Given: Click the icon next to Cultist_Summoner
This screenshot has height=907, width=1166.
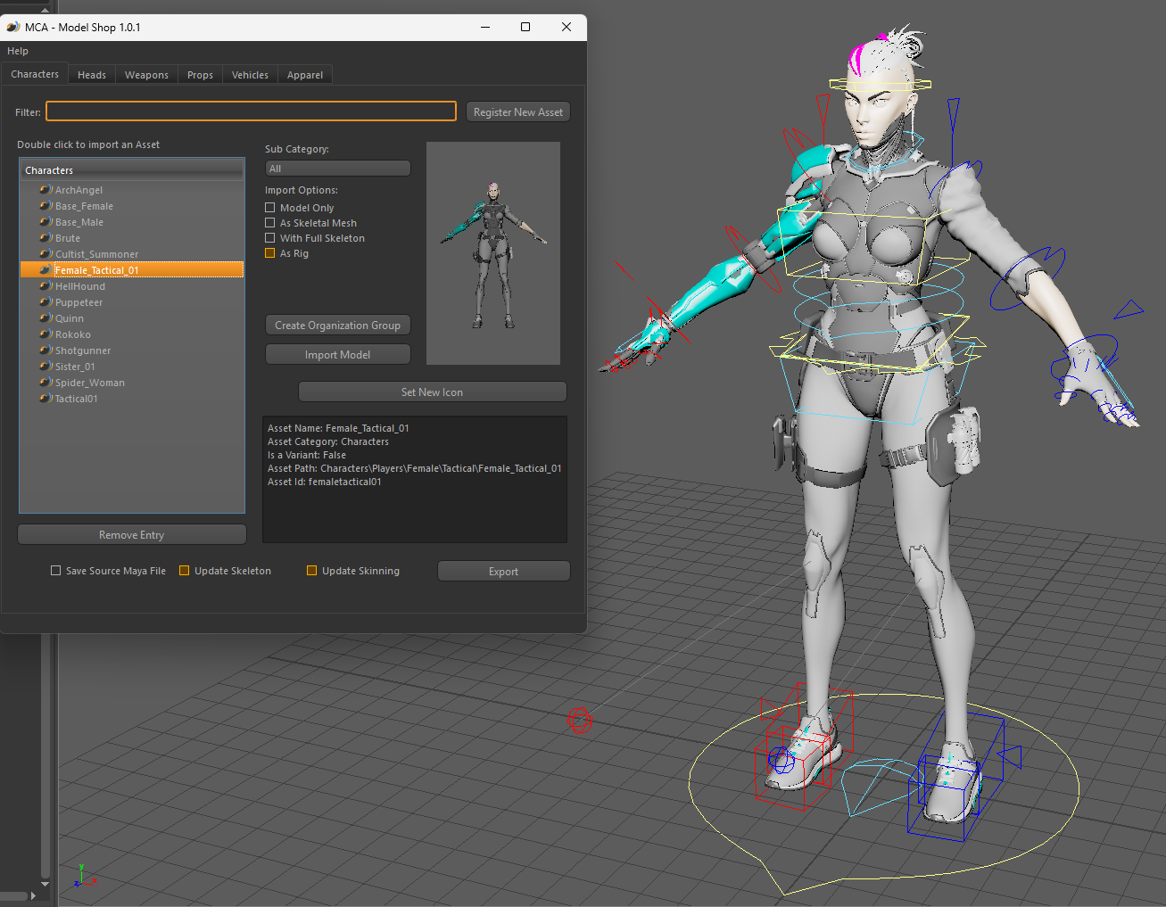Looking at the screenshot, I should 45,253.
